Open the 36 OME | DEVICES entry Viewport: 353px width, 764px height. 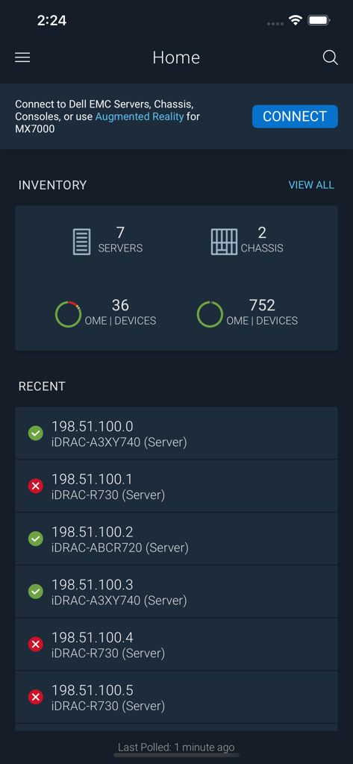[120, 313]
